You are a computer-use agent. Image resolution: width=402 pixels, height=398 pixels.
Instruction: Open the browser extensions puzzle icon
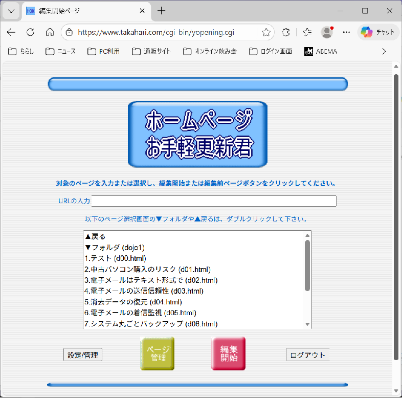coord(286,32)
